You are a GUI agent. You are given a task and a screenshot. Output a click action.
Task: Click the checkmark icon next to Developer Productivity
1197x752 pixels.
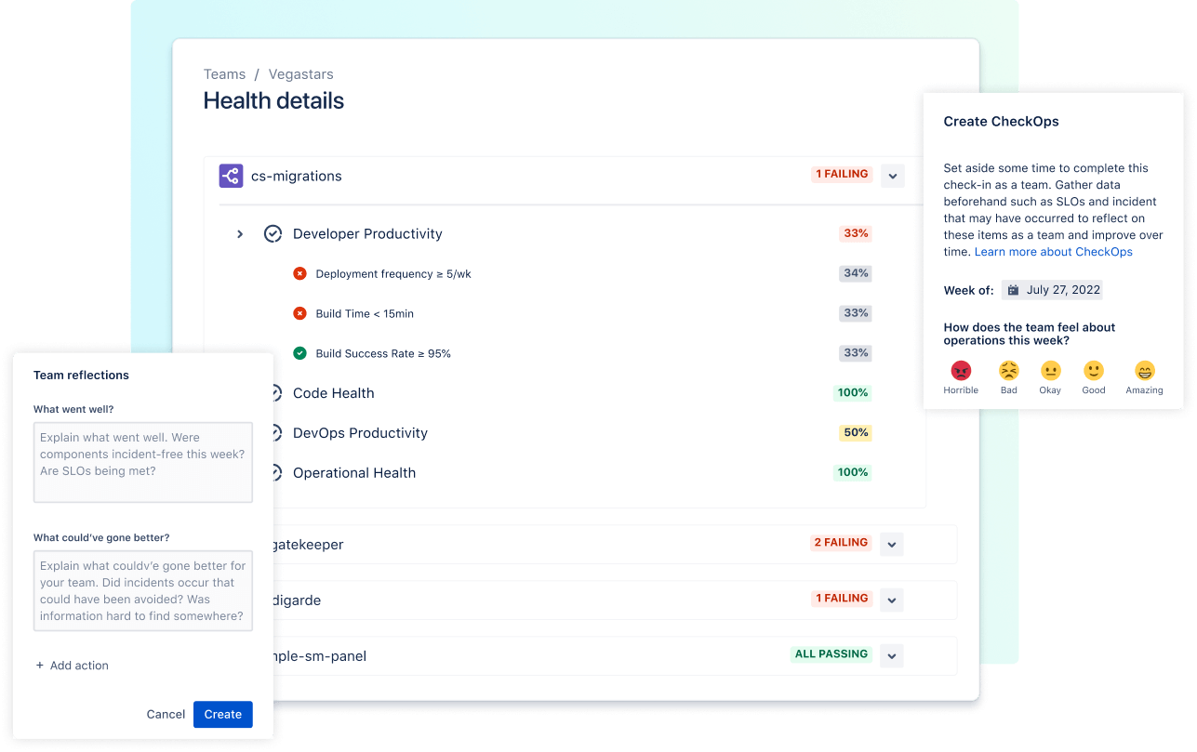(x=273, y=233)
